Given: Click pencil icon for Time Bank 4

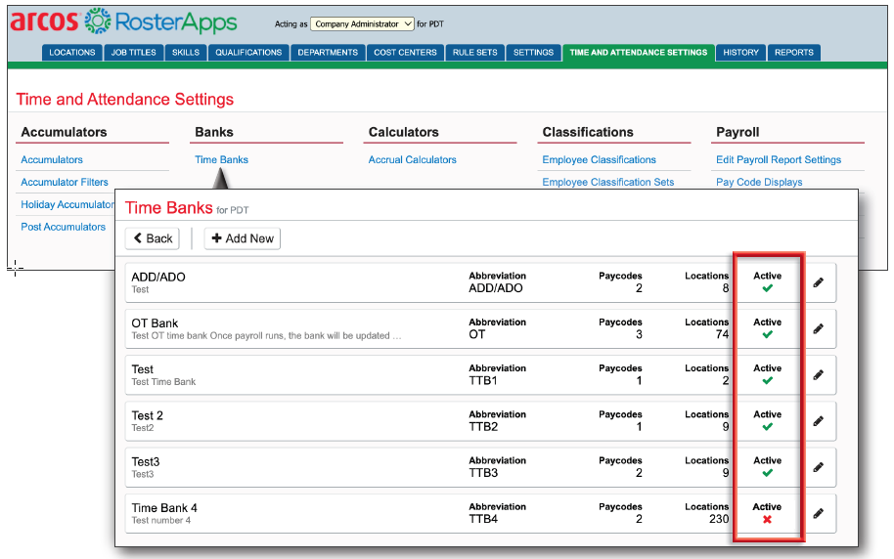Looking at the screenshot, I should pos(818,513).
